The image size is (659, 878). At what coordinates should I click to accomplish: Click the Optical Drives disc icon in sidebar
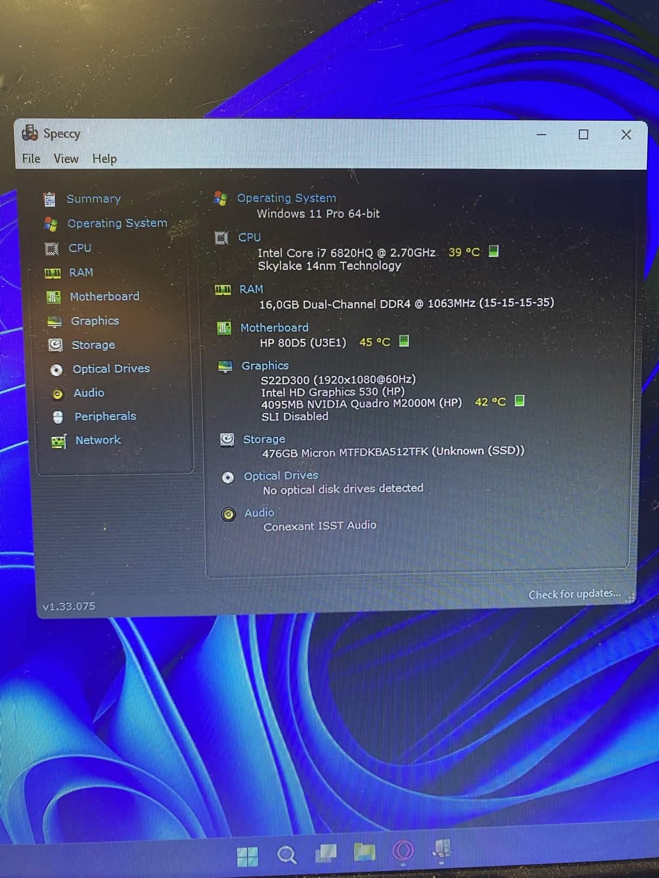[x=56, y=370]
